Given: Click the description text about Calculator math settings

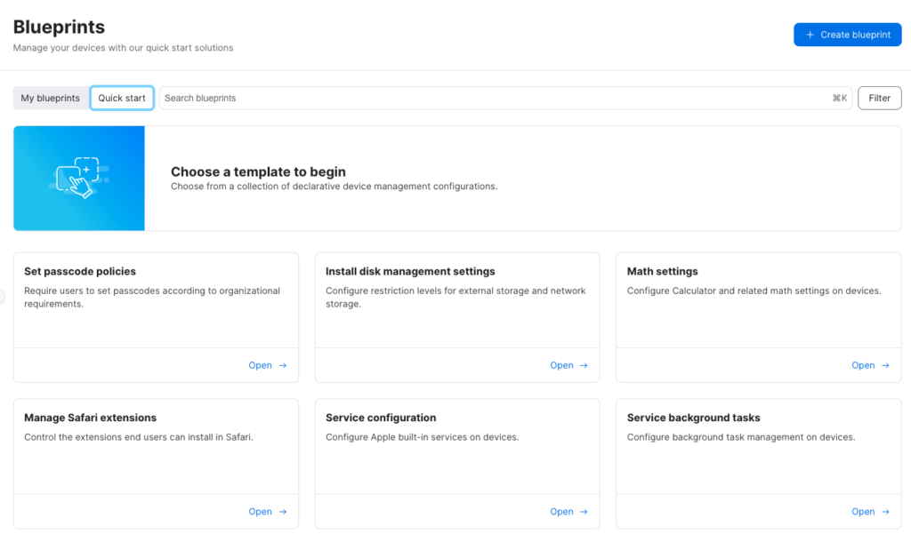Looking at the screenshot, I should [754, 291].
